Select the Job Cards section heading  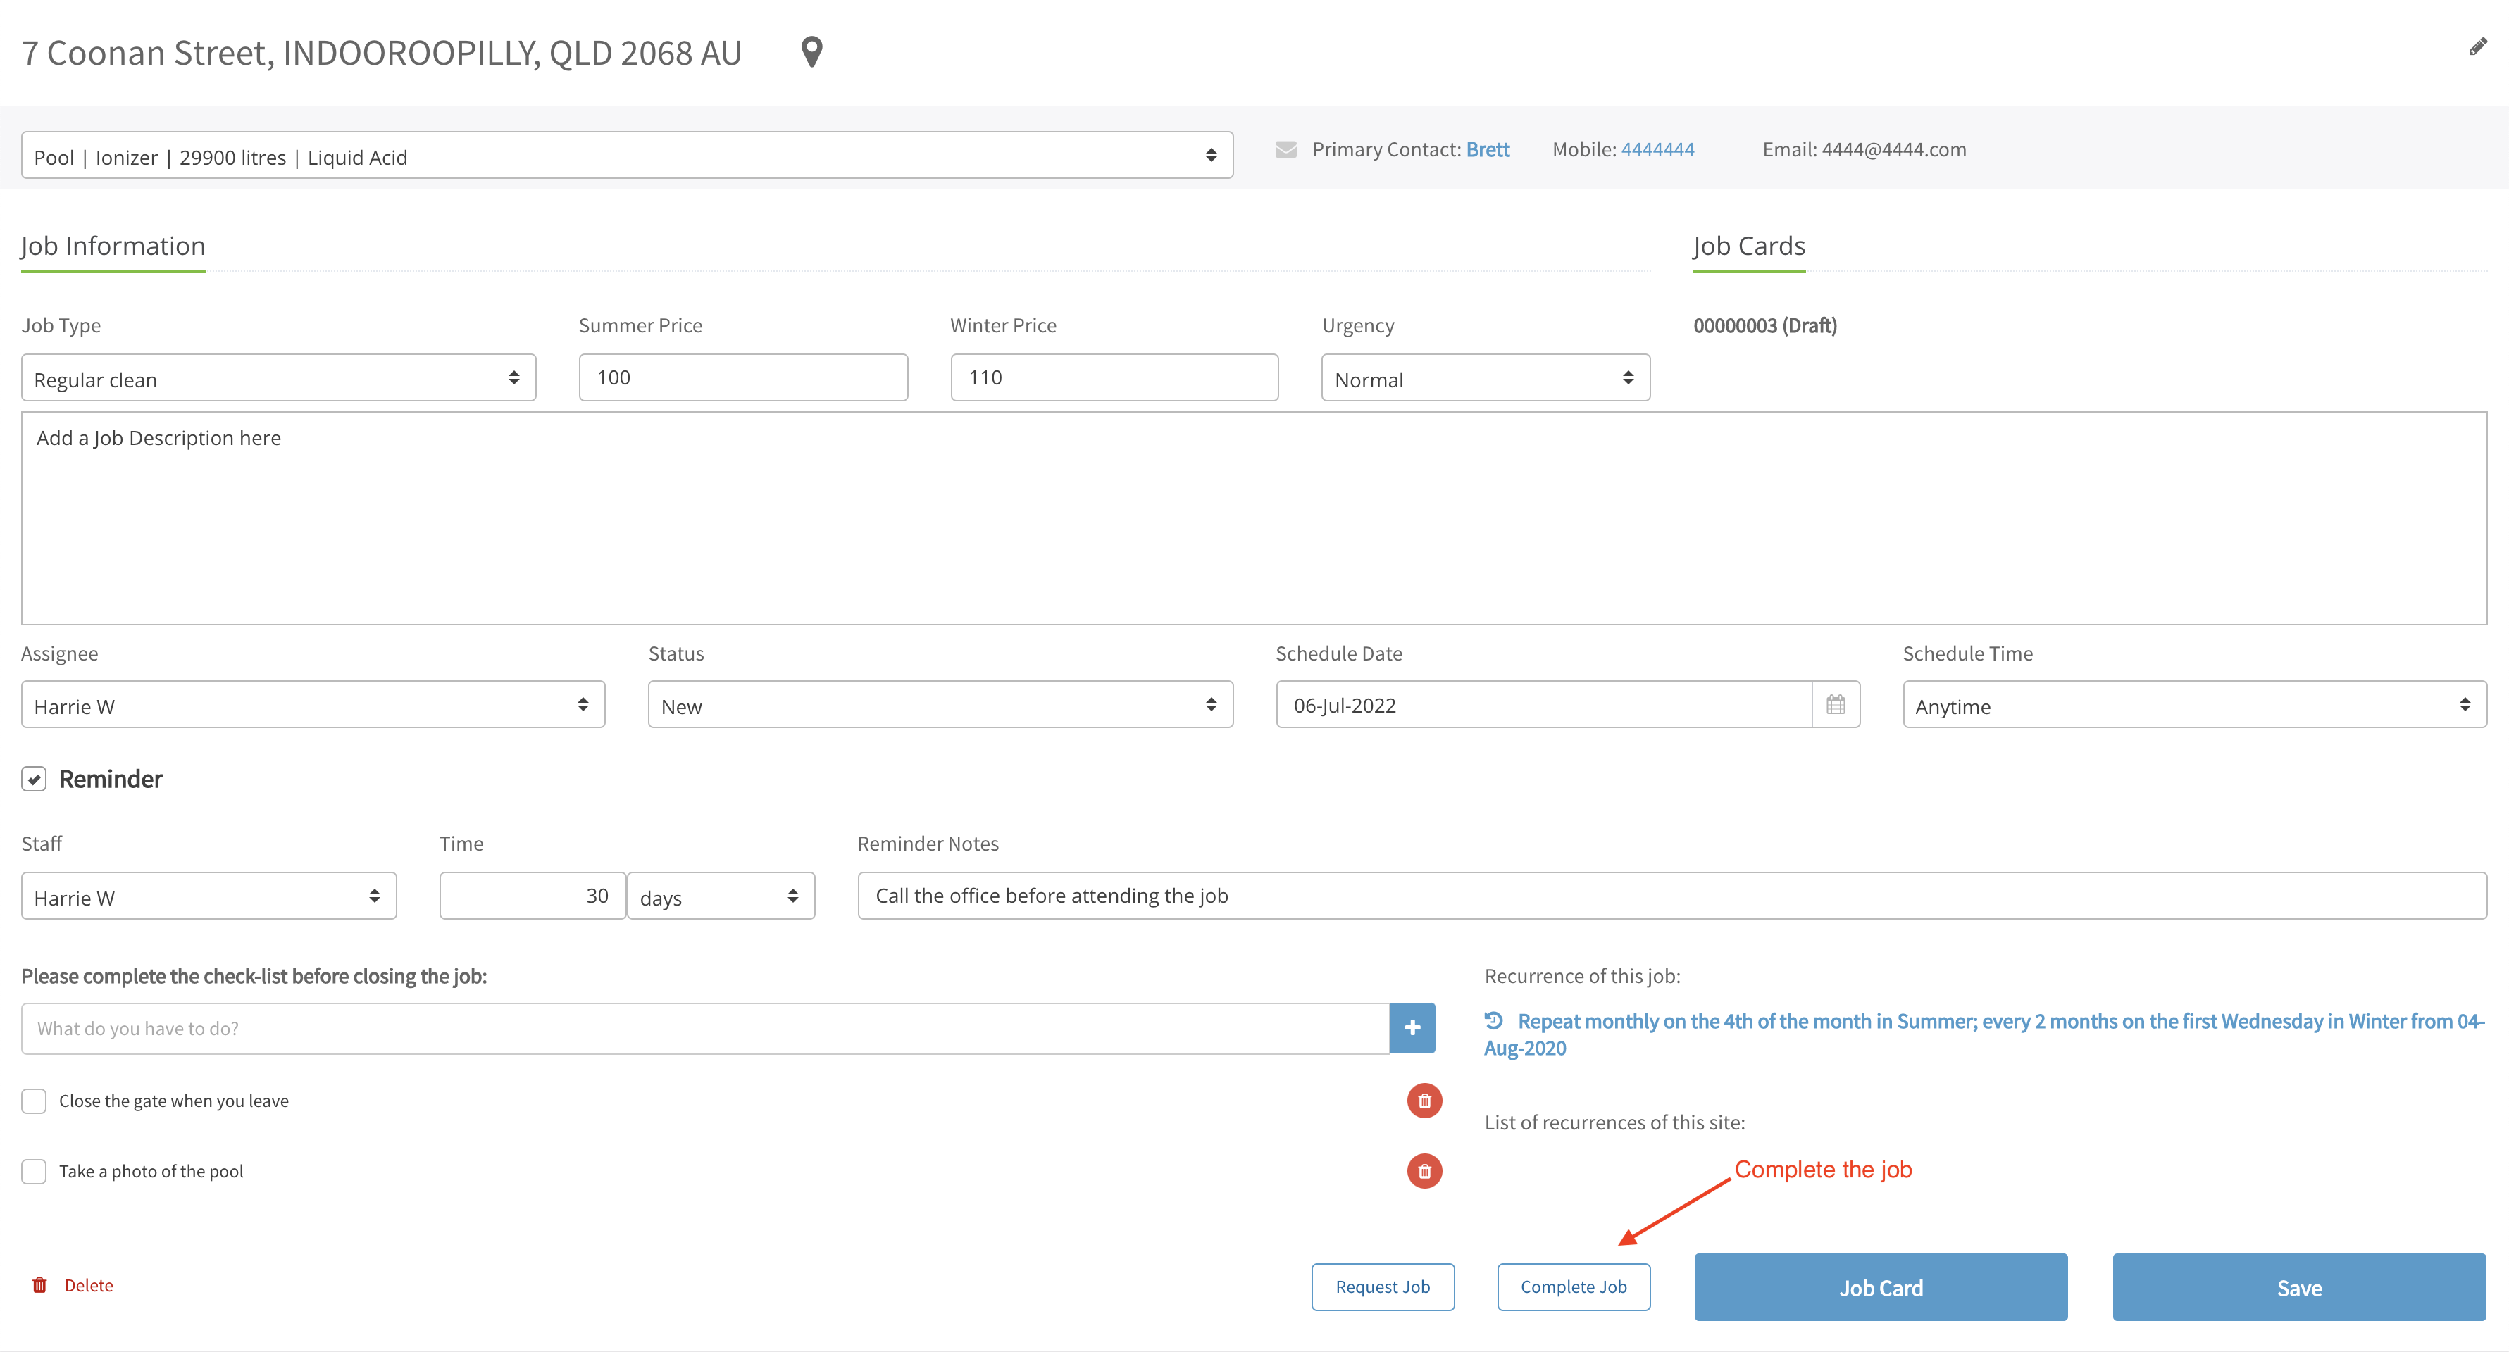[1748, 246]
